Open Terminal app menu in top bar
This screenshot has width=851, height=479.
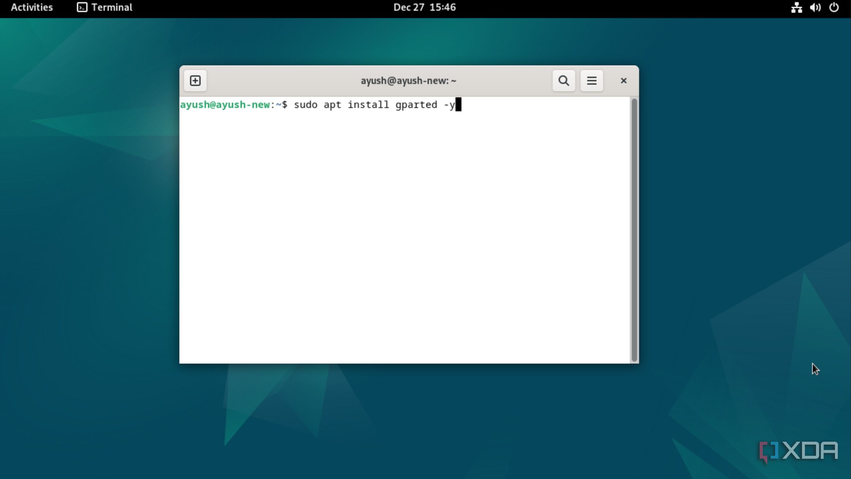point(112,8)
